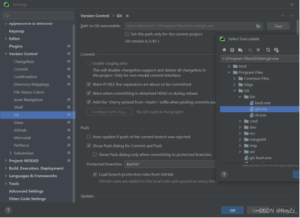This screenshot has width=300, height=218.
Task: Enable Auto-update if push was rejected
Action: (89, 137)
